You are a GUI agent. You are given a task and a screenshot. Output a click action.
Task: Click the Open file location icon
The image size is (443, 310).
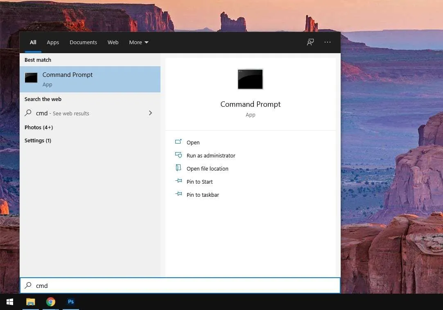[178, 168]
